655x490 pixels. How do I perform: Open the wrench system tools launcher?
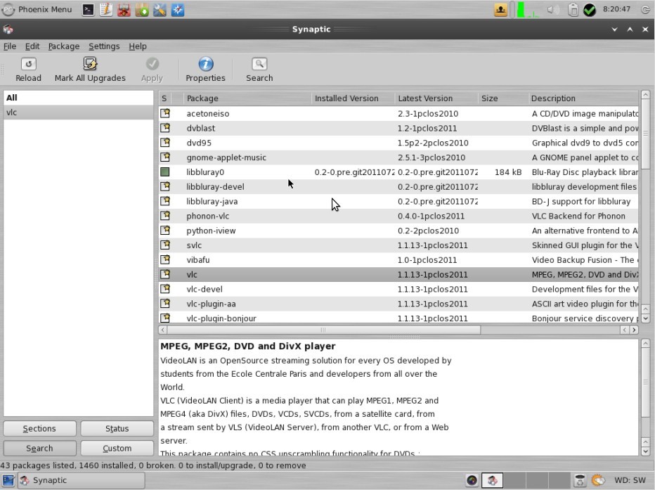point(160,10)
